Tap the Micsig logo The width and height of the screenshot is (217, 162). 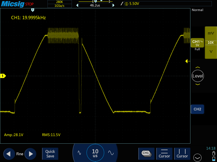click(x=13, y=4)
